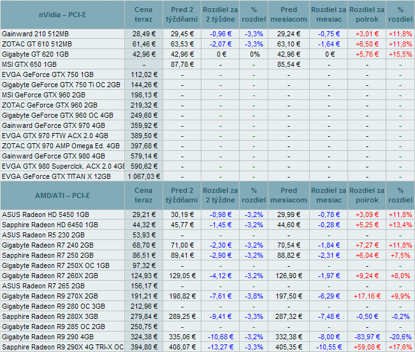
Task: Select the 85,54 € price a month ago
Action: (289, 64)
